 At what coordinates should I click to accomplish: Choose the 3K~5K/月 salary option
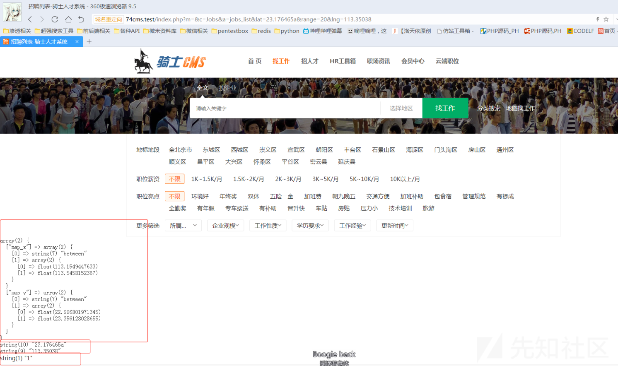click(x=325, y=179)
